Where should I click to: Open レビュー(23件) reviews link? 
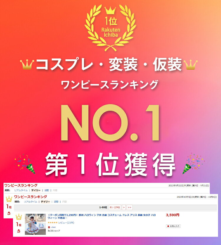66,223
